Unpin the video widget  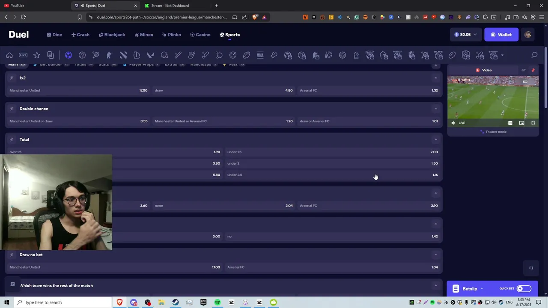[x=533, y=70]
